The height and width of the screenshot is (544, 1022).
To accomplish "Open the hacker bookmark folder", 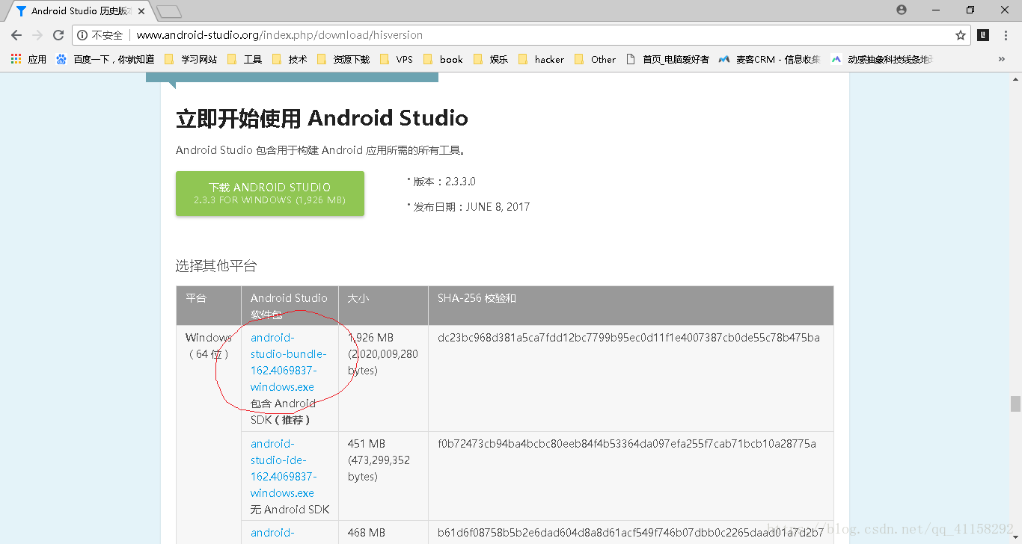I will tap(541, 59).
